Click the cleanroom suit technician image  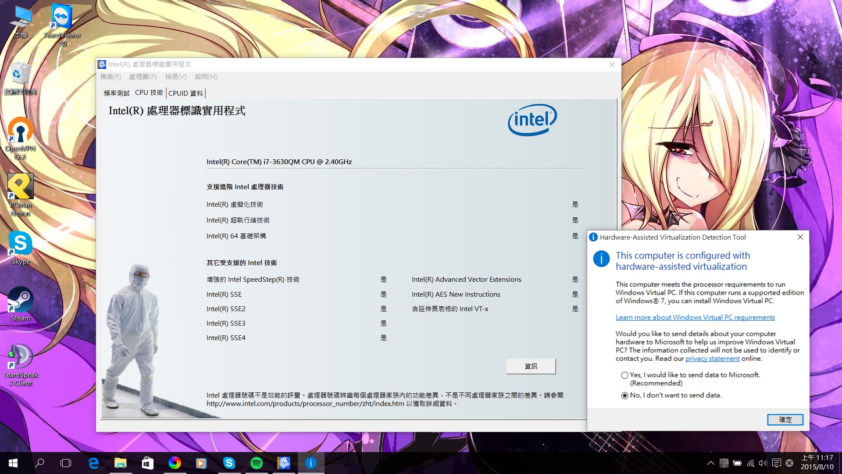coord(133,340)
